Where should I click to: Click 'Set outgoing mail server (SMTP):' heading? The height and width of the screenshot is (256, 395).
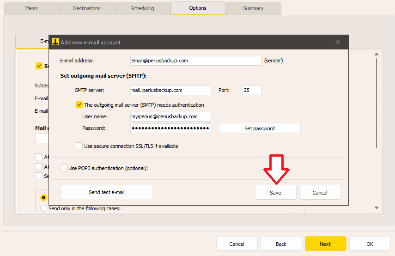tap(103, 76)
